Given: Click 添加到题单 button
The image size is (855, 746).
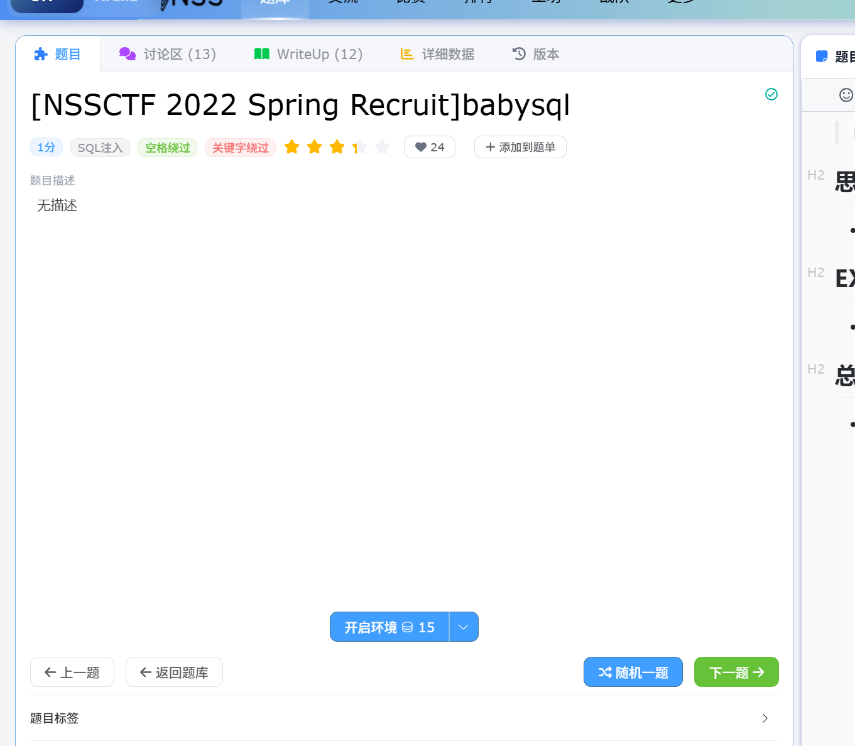Looking at the screenshot, I should (x=520, y=147).
